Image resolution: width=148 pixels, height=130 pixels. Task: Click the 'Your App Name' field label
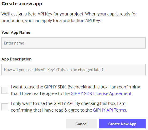pyautogui.click(x=16, y=32)
